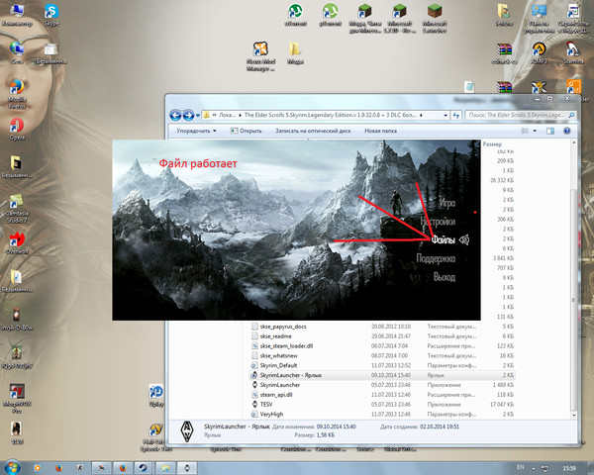Open the WinRAR archive next to AIMP3

(x=504, y=53)
